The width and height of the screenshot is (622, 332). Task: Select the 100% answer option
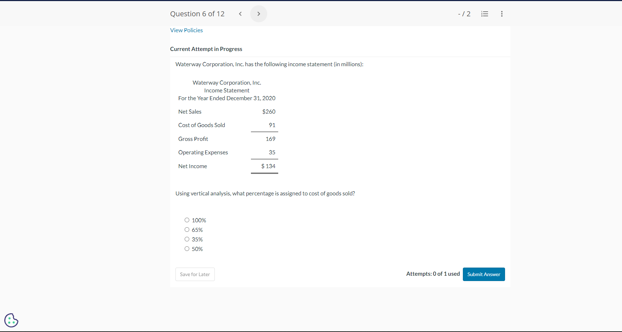coord(187,220)
